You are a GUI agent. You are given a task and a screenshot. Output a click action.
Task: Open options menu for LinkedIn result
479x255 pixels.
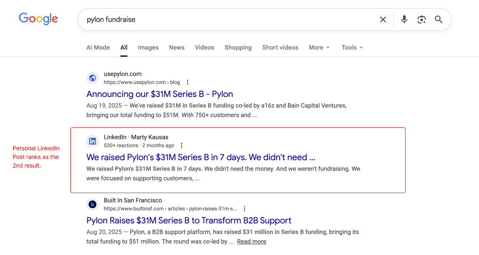pos(182,145)
